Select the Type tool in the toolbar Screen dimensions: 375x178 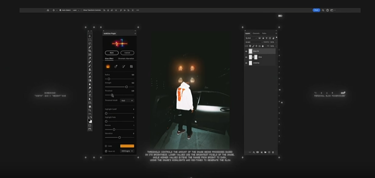[x=90, y=95]
